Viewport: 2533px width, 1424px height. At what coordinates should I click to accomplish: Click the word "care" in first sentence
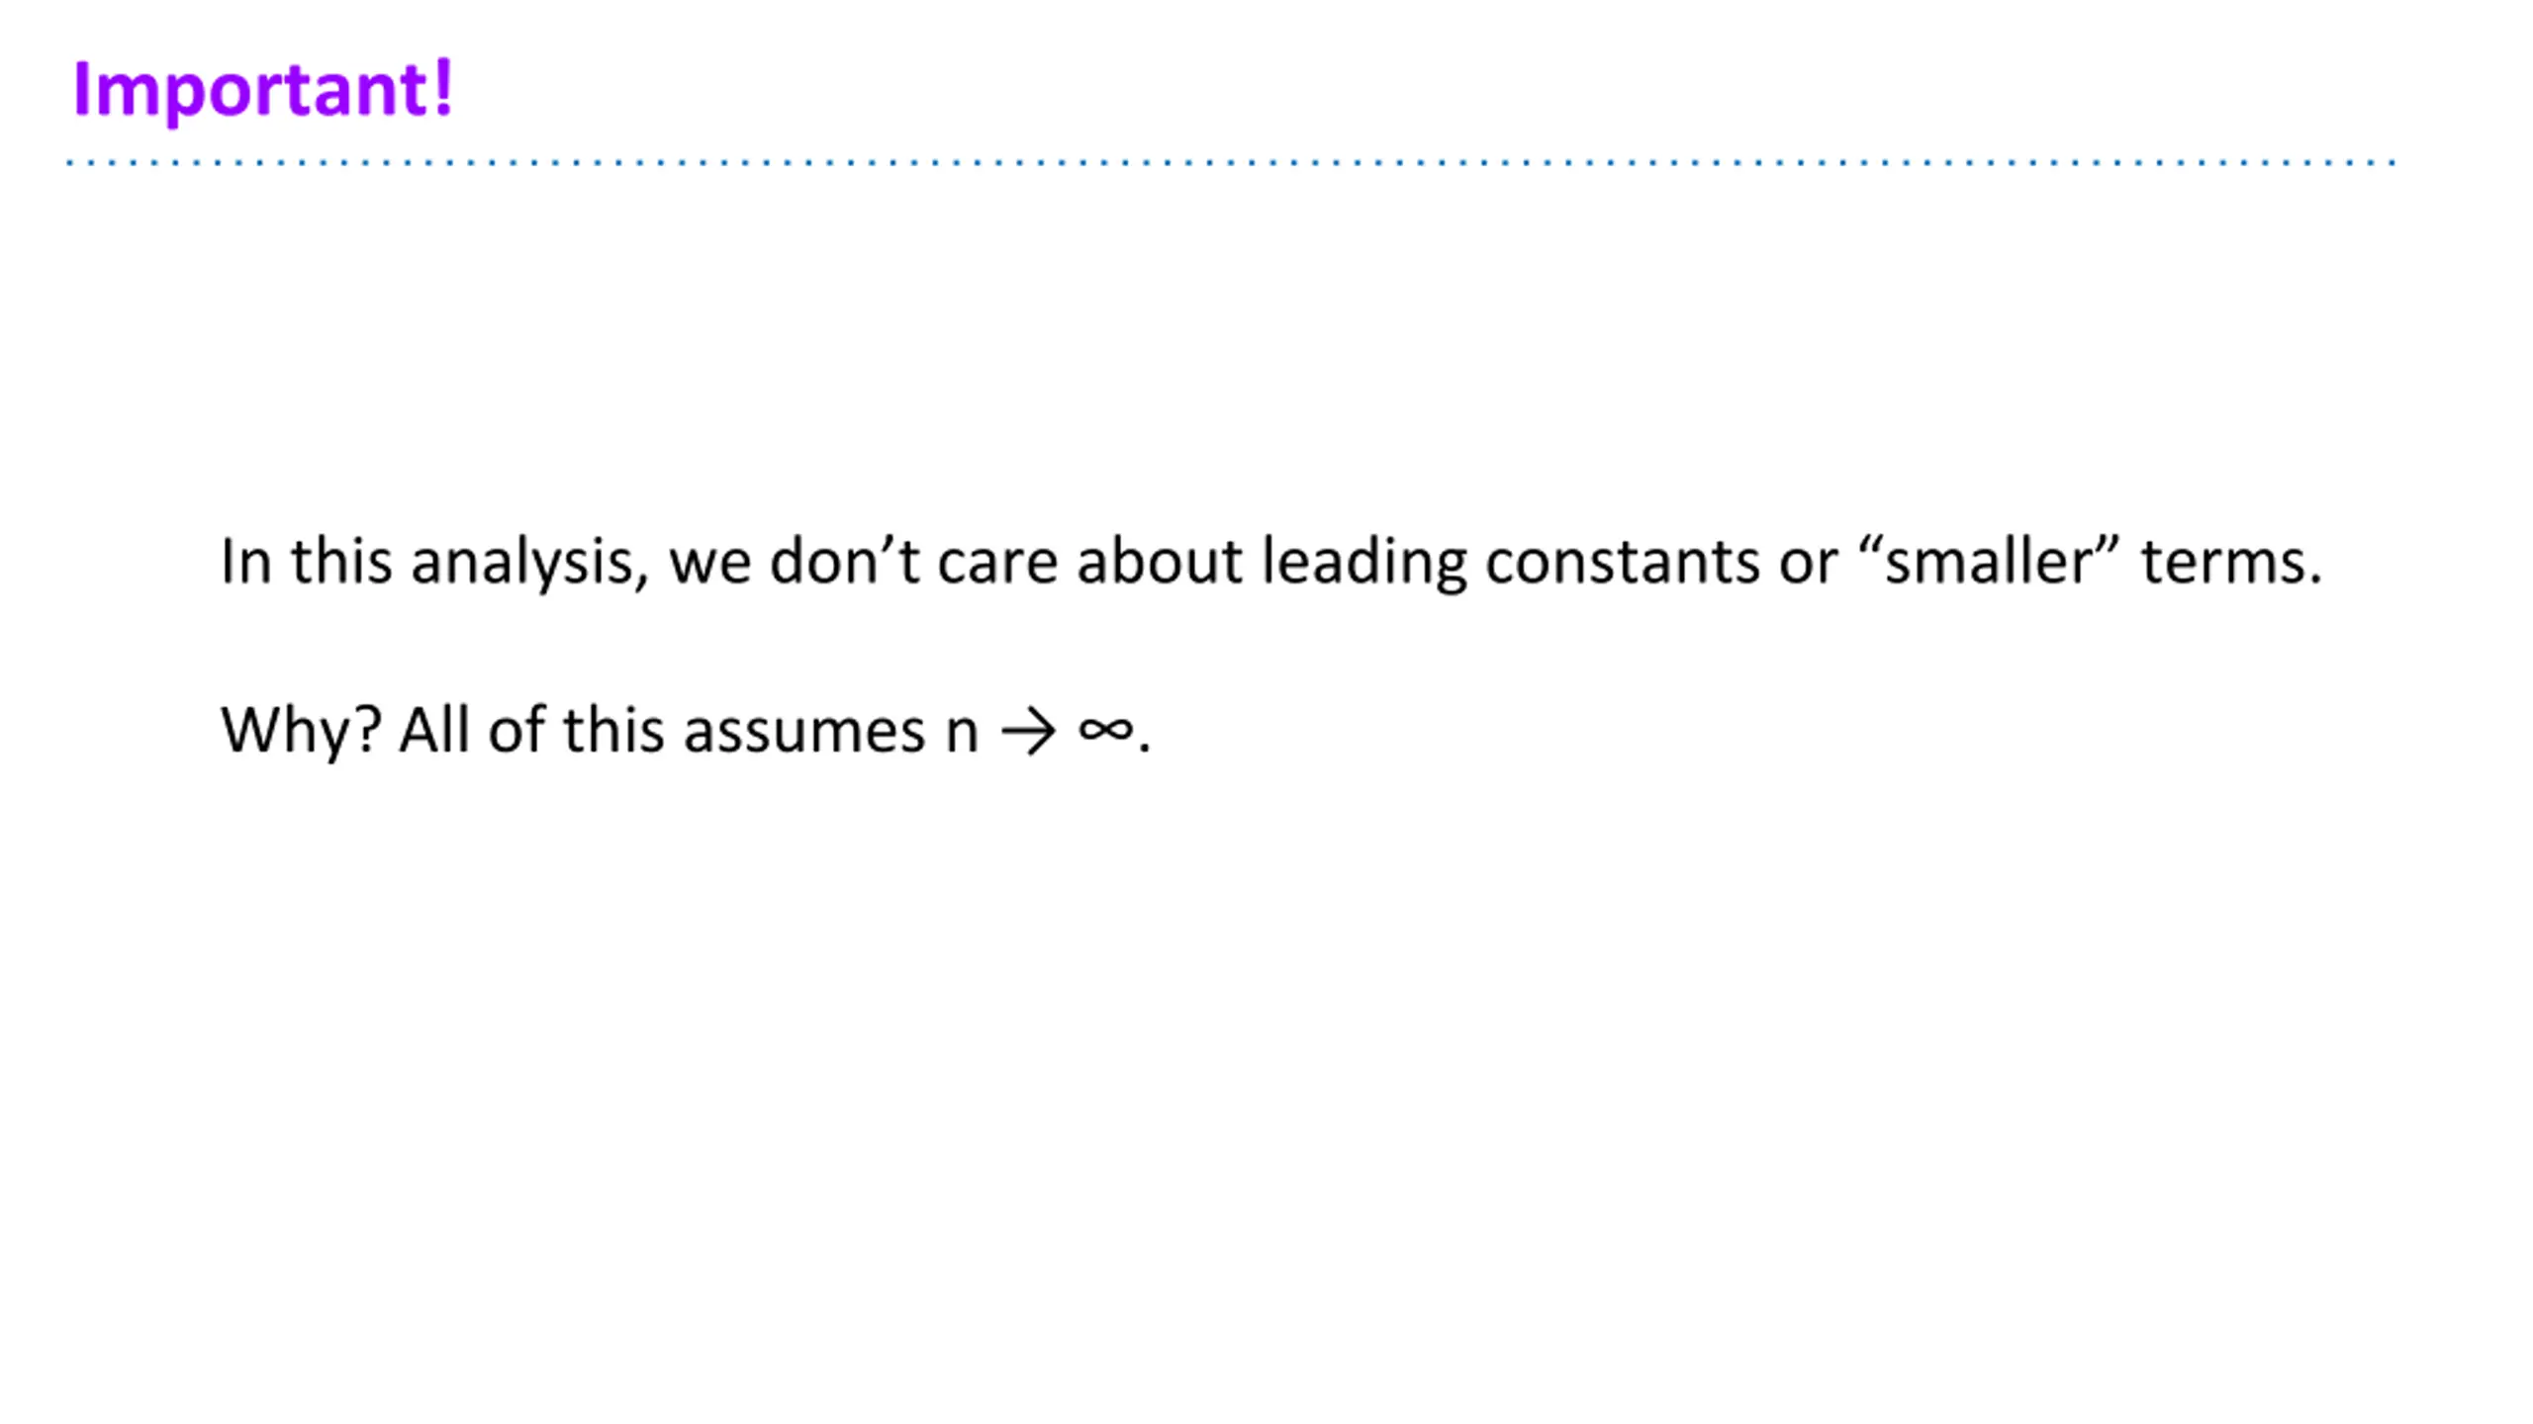[x=997, y=565]
